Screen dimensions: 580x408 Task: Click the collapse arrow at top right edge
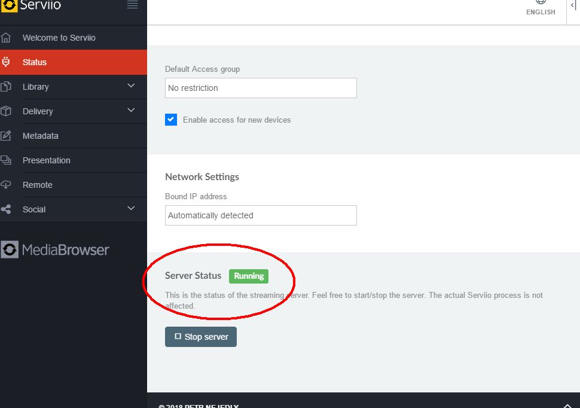573,5
